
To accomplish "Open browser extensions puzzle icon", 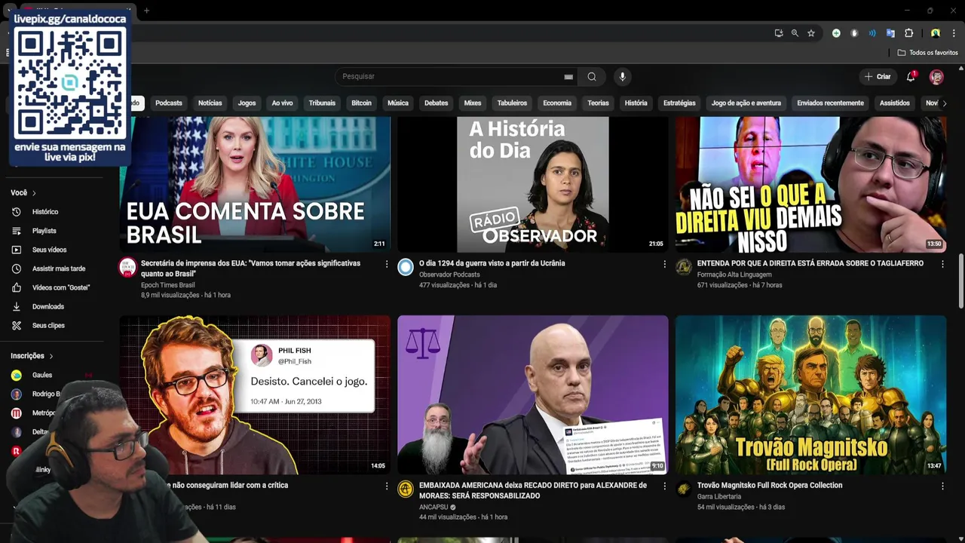I will pyautogui.click(x=908, y=33).
